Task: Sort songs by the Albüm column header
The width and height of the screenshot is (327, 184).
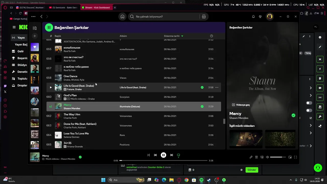Action: point(123,36)
